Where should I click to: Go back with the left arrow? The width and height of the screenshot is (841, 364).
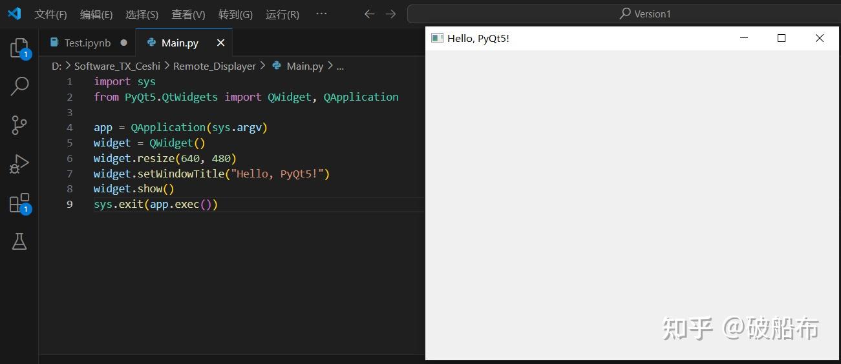point(369,14)
